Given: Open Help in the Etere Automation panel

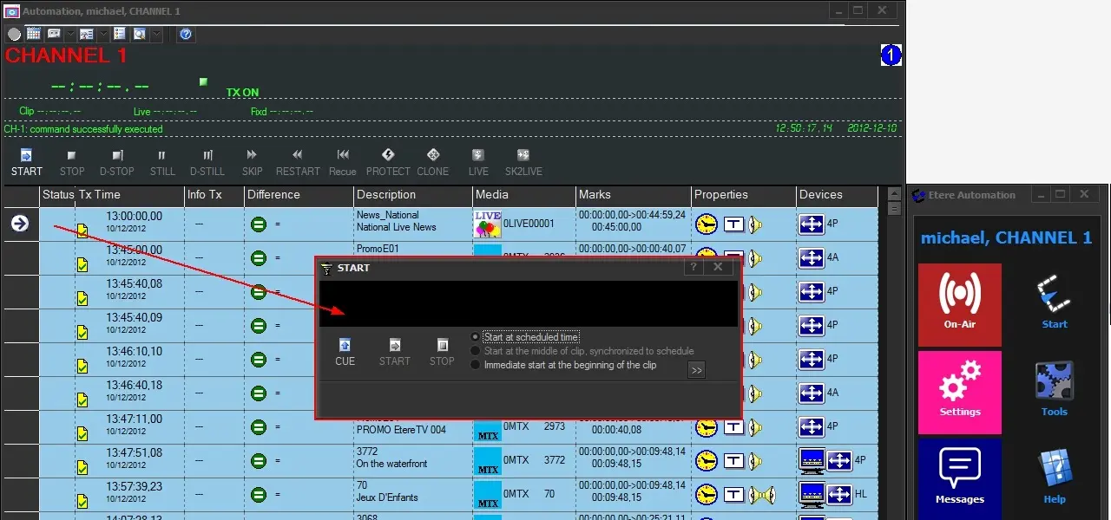Looking at the screenshot, I should 1054,477.
